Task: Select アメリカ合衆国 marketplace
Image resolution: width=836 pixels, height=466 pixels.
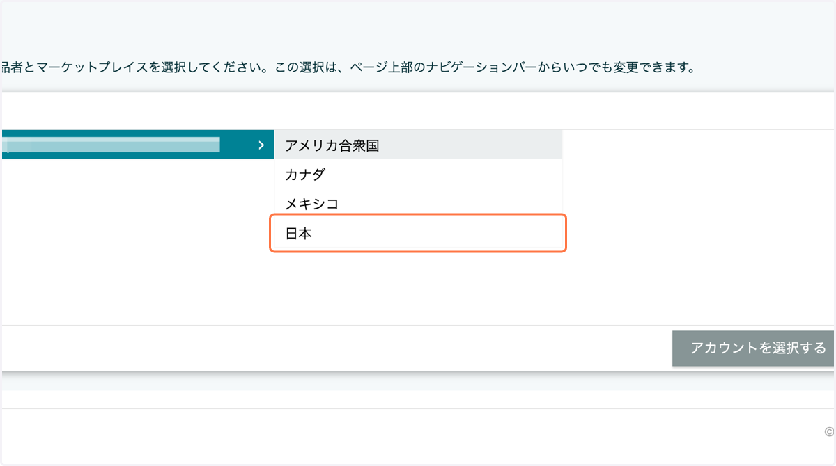Action: coord(418,145)
